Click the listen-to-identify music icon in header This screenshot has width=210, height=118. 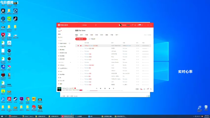pos(96,25)
